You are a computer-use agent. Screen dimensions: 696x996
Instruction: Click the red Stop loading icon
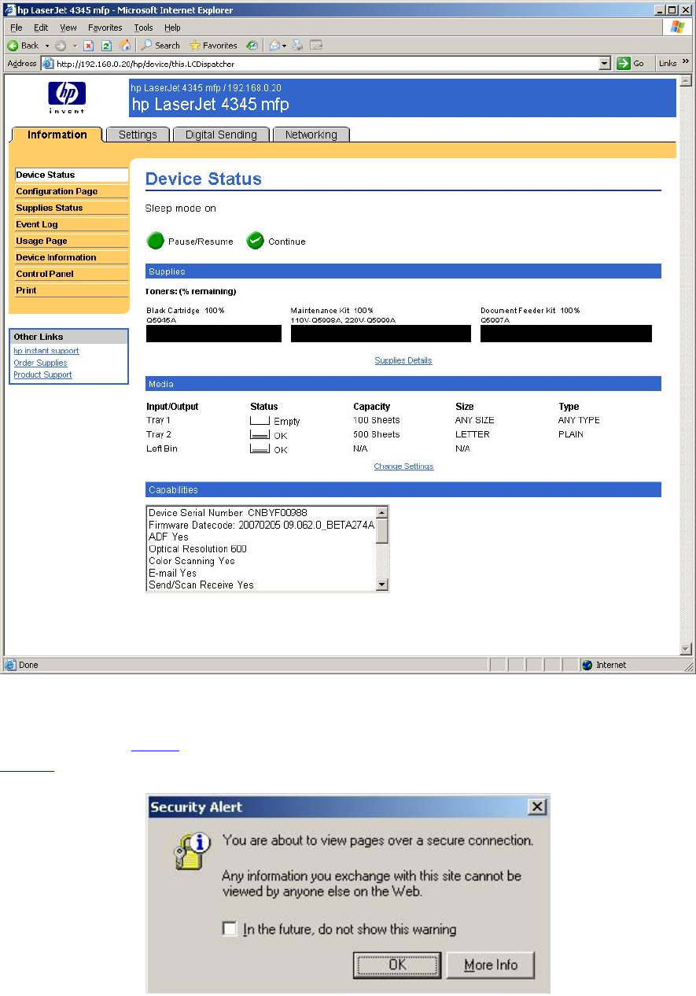coord(89,46)
